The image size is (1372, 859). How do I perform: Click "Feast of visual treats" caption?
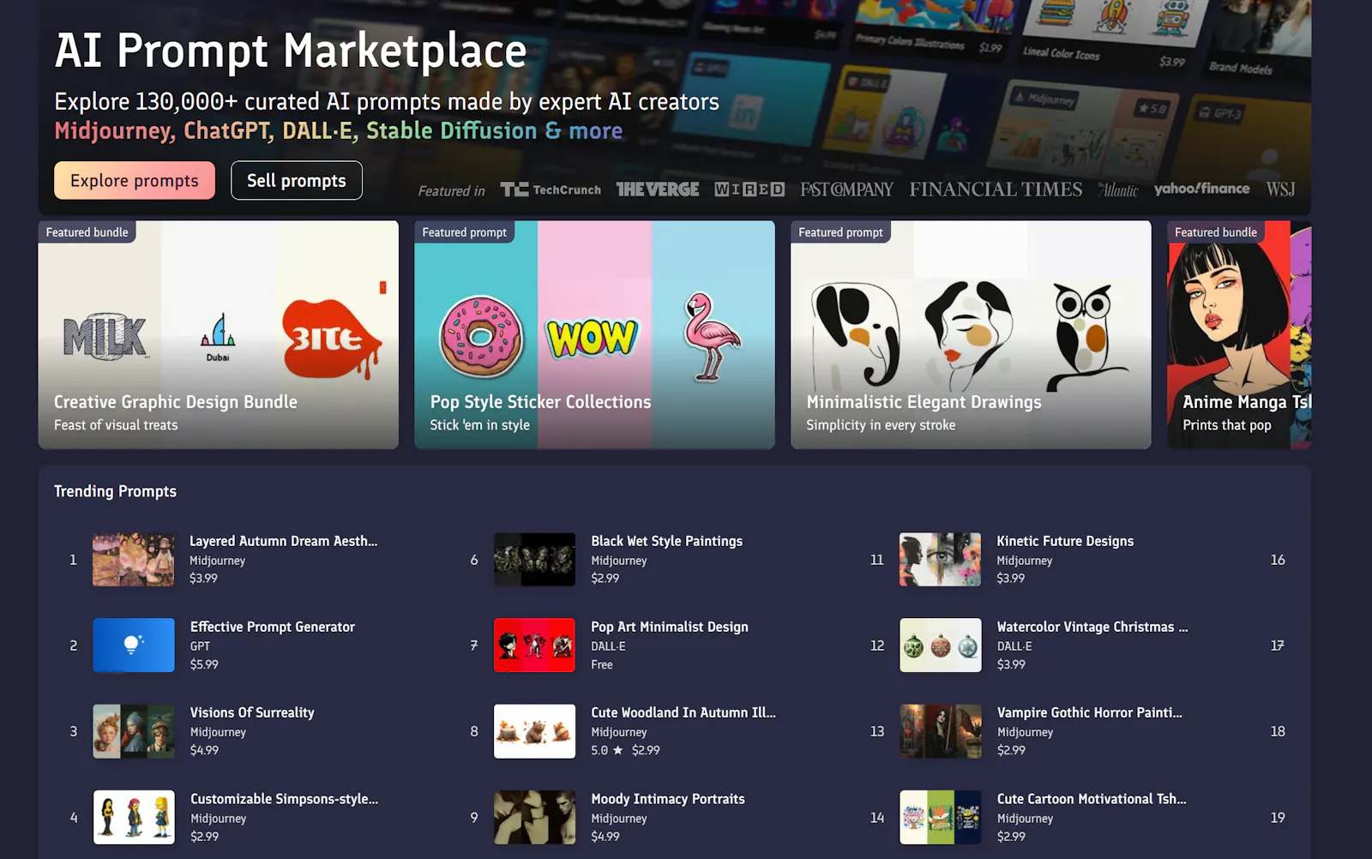click(116, 425)
